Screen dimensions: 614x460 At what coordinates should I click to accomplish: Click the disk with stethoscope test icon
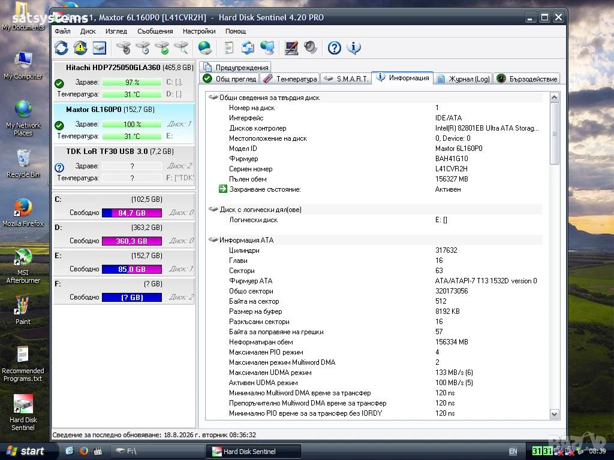[x=124, y=48]
